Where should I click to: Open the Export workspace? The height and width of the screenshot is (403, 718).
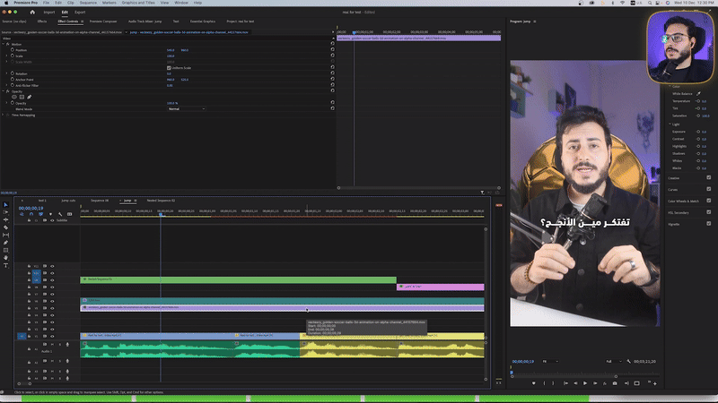(80, 12)
